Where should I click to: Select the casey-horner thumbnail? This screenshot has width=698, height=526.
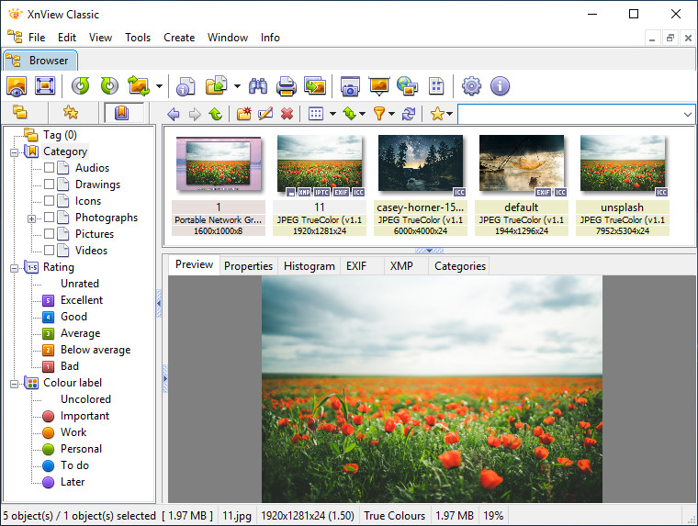coord(421,185)
